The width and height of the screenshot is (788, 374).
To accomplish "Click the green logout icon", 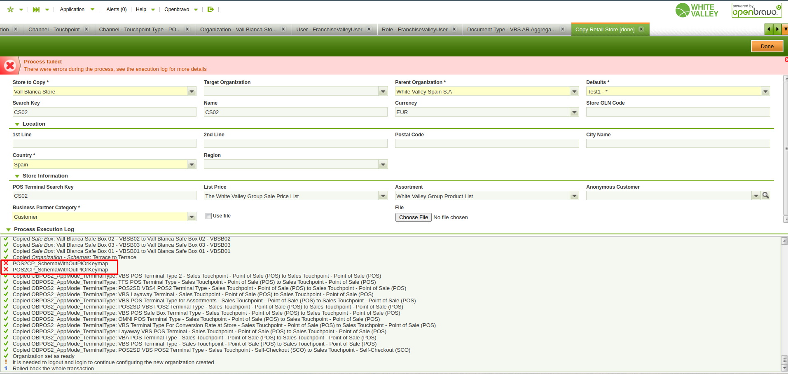I will coord(210,9).
